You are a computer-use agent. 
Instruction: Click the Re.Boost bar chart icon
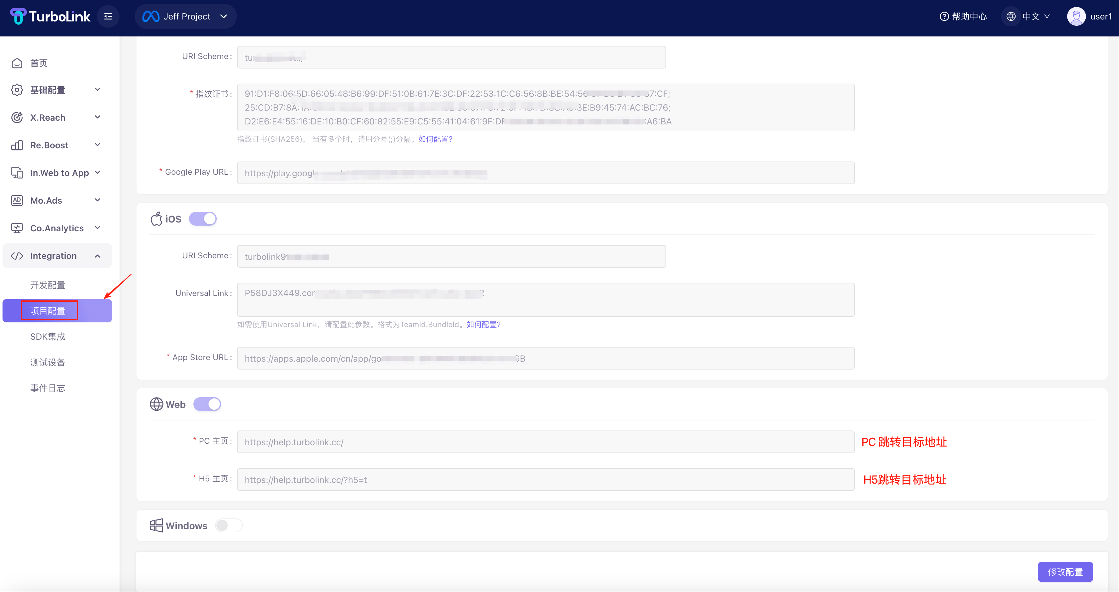17,145
